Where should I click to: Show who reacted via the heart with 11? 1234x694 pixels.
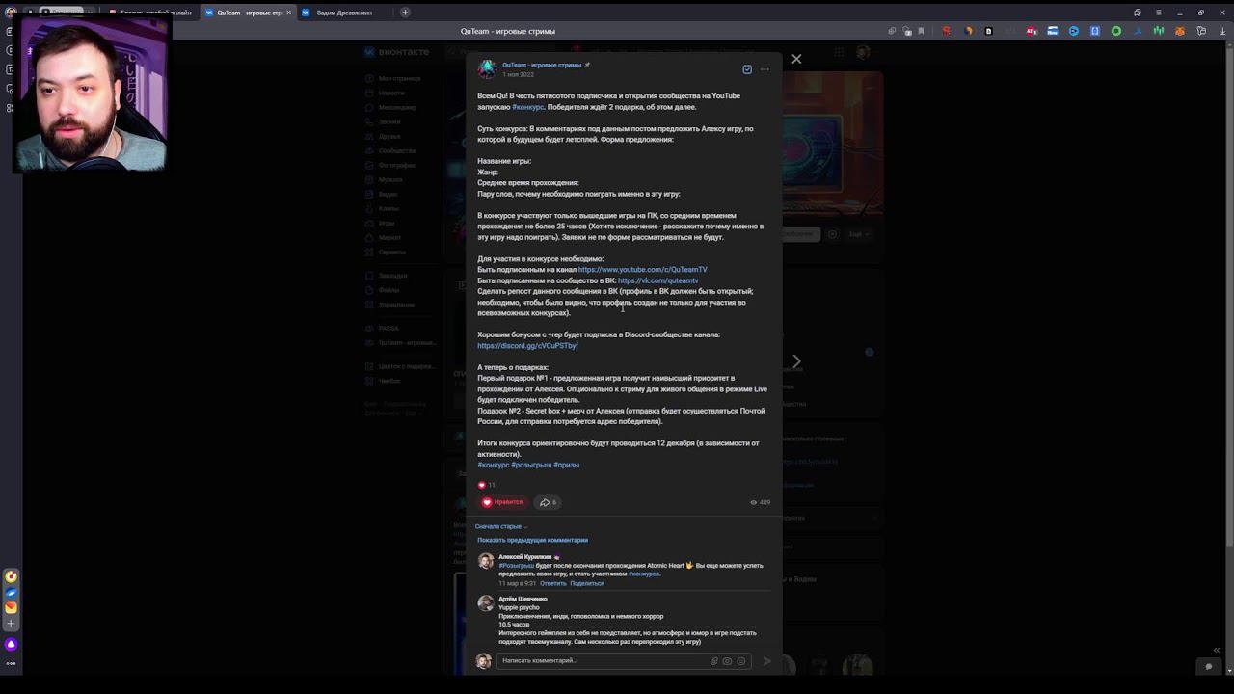[x=487, y=485]
